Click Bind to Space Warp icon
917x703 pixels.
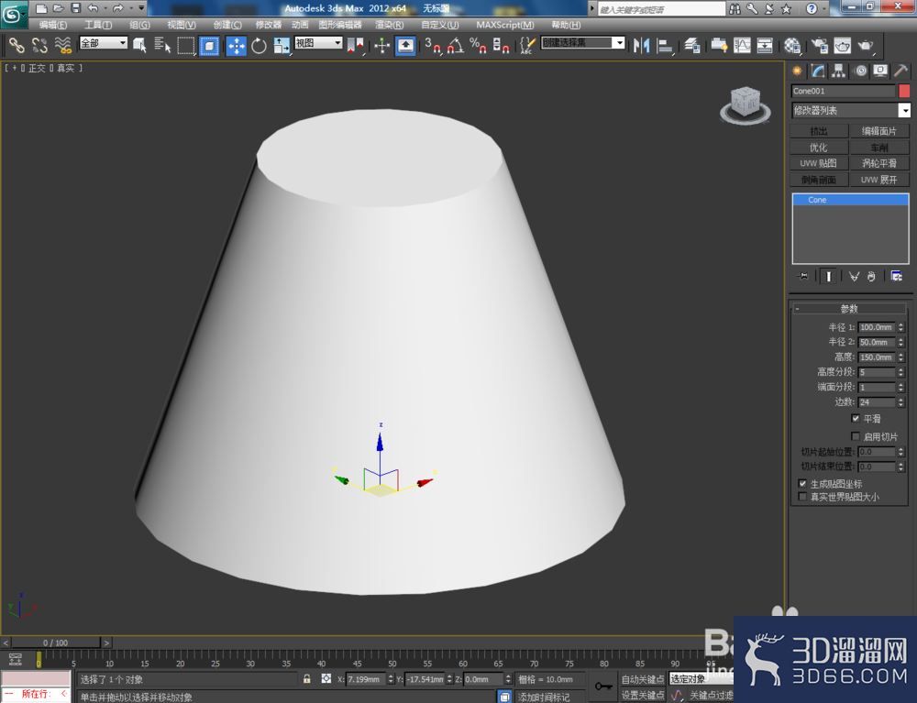(62, 46)
